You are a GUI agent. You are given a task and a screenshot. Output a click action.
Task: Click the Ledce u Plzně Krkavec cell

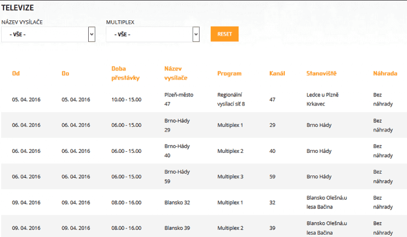coord(322,99)
